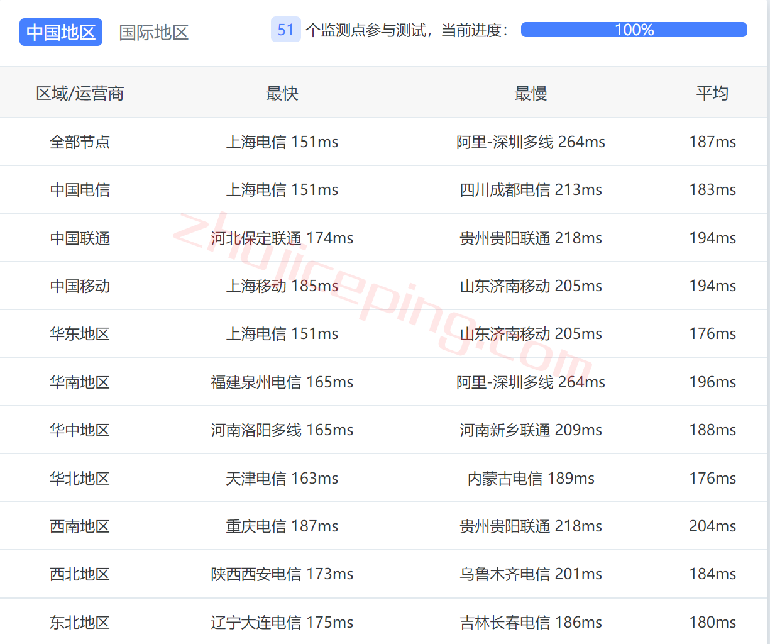Click 山东济南移动 205ms in 中国移动 row
The image size is (770, 644).
click(x=531, y=286)
